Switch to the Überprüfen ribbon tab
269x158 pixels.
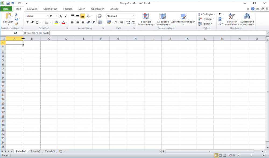click(98, 9)
